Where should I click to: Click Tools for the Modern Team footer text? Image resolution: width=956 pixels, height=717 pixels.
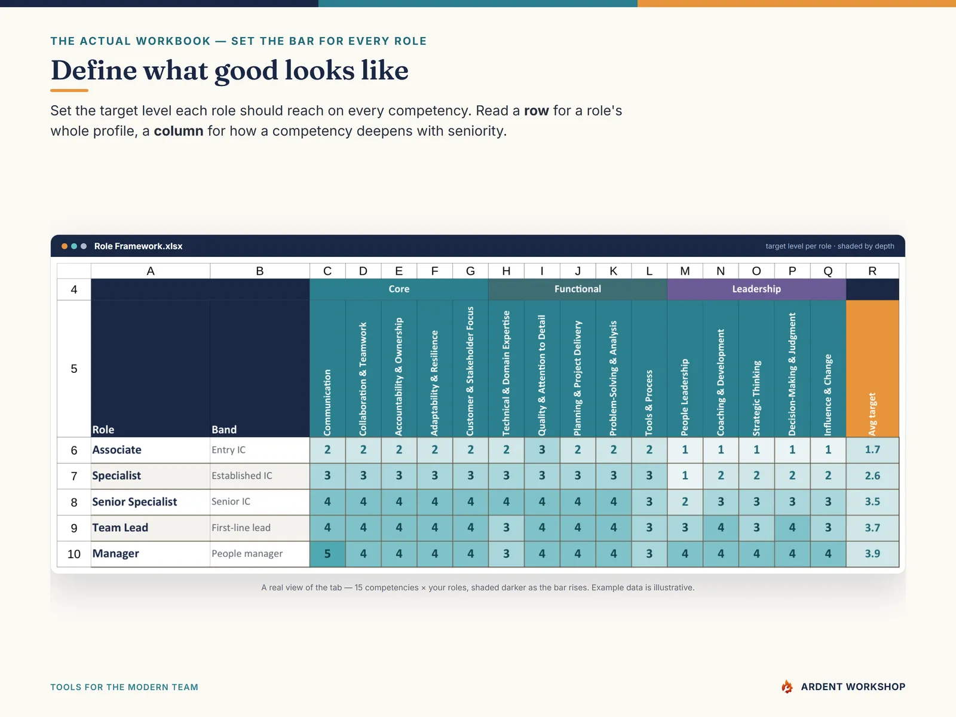(x=124, y=687)
